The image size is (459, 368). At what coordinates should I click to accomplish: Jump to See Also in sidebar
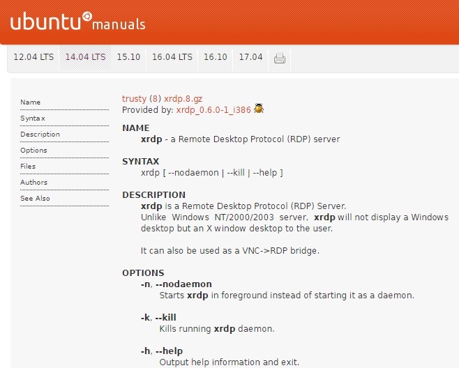35,199
